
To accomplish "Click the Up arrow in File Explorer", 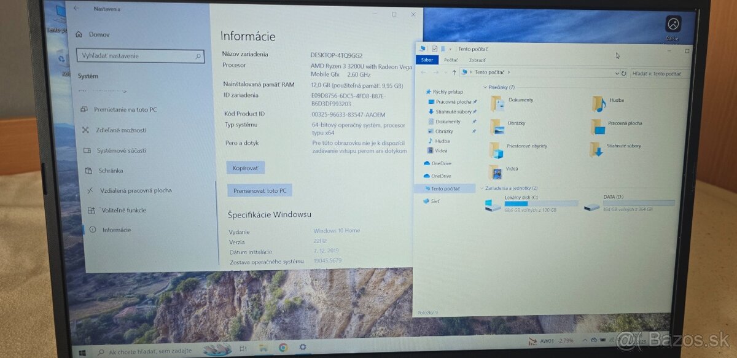I will pos(454,72).
